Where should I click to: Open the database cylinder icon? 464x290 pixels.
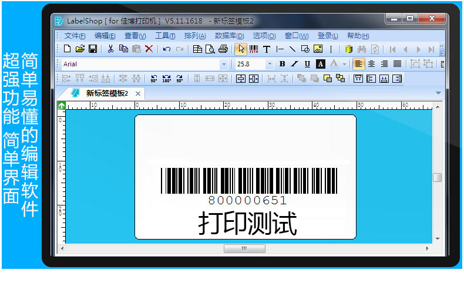(349, 49)
